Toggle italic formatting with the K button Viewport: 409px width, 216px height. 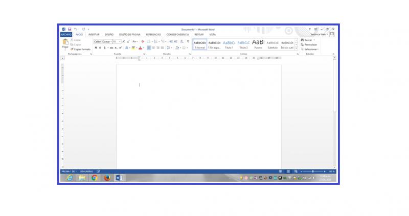tap(100, 47)
